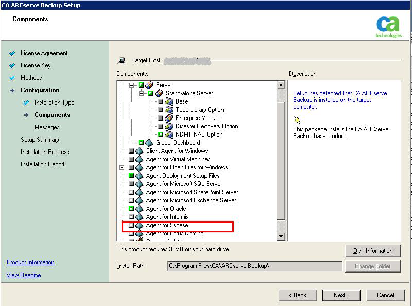Select Disaster Recovery Option row text
The image size is (412, 306).
click(x=207, y=126)
